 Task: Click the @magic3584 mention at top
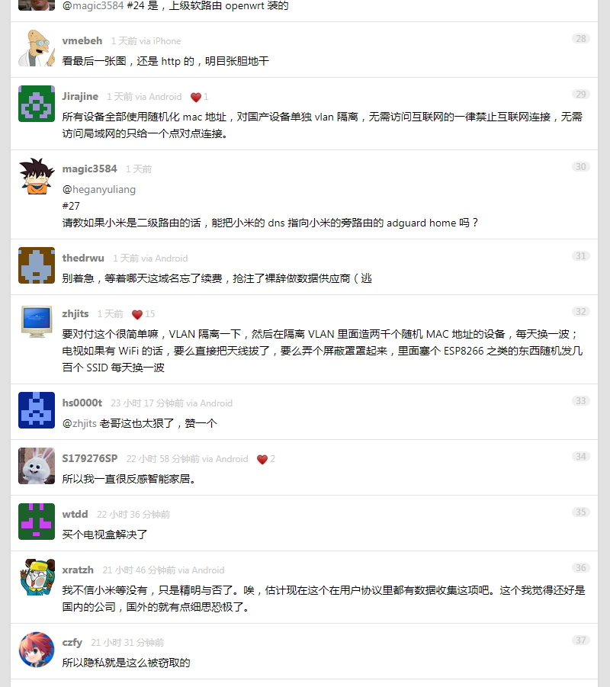click(x=93, y=6)
